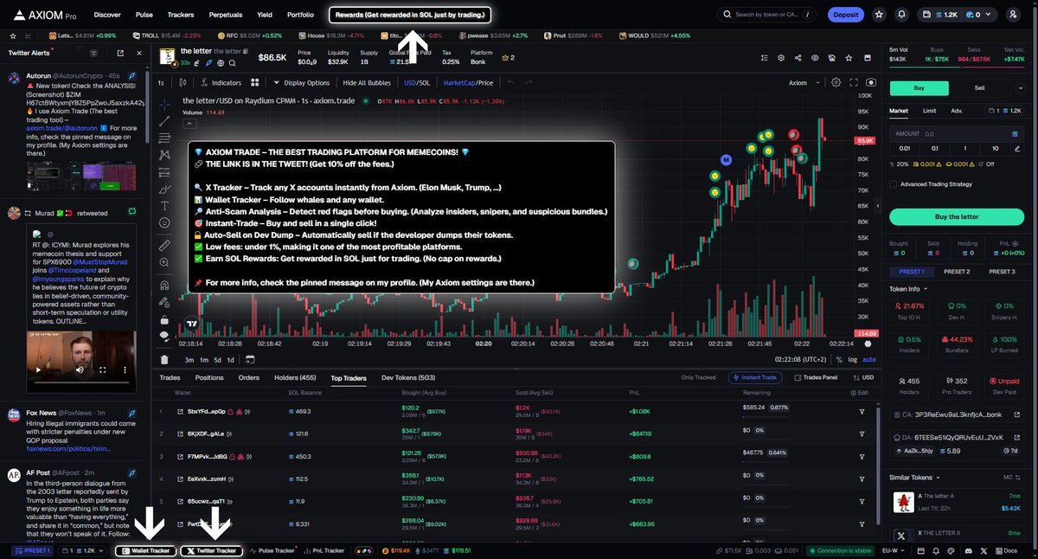1038x559 pixels.
Task: Select the ruler measure tool
Action: tap(164, 246)
